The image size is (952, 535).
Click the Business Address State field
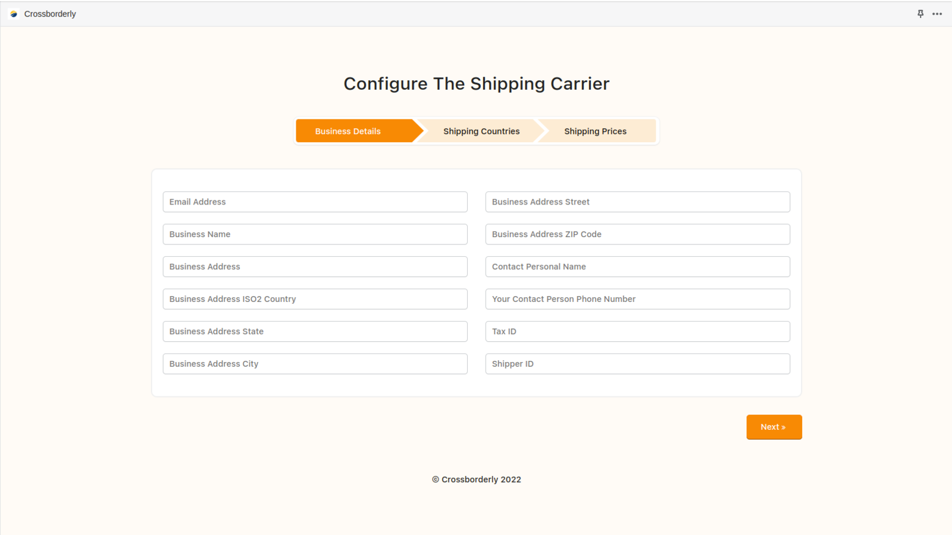[x=315, y=331]
